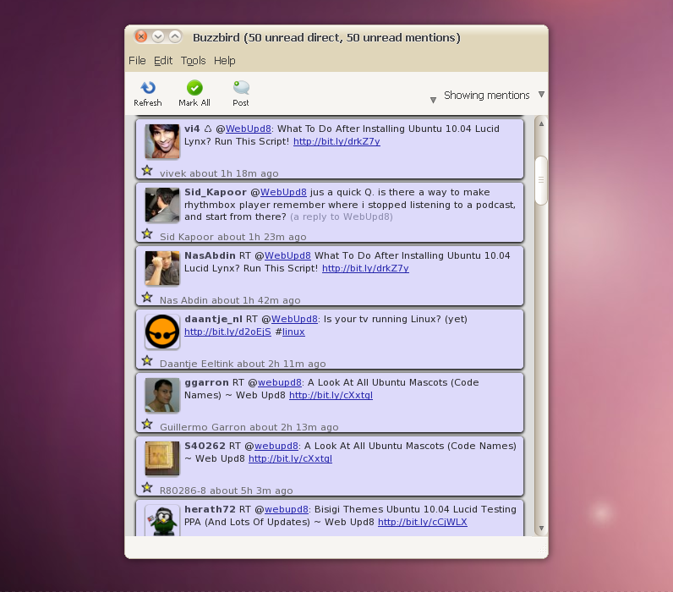Open herath72's penguin avatar

[x=162, y=521]
